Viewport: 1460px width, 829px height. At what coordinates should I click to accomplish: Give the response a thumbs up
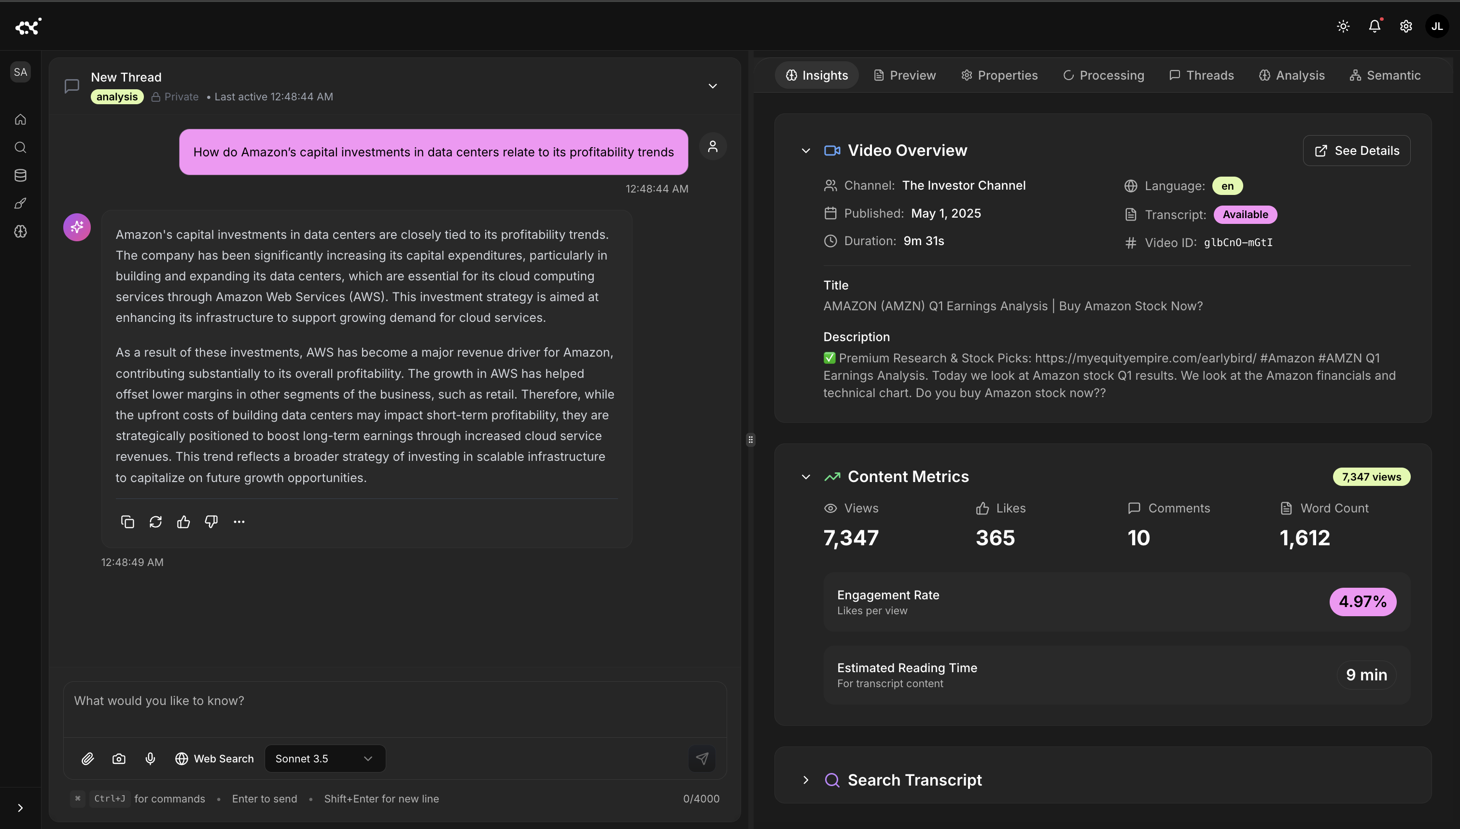click(183, 522)
